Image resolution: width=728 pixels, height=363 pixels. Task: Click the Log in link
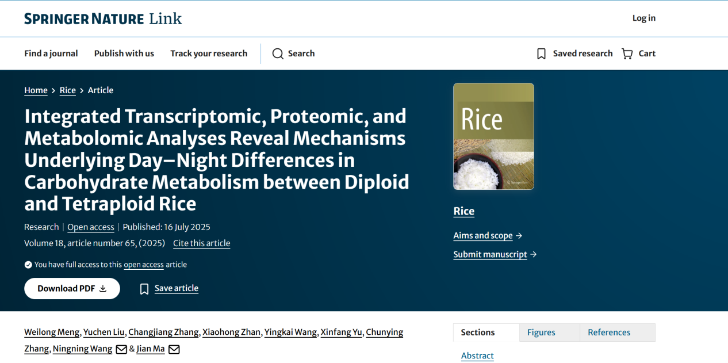pos(644,18)
